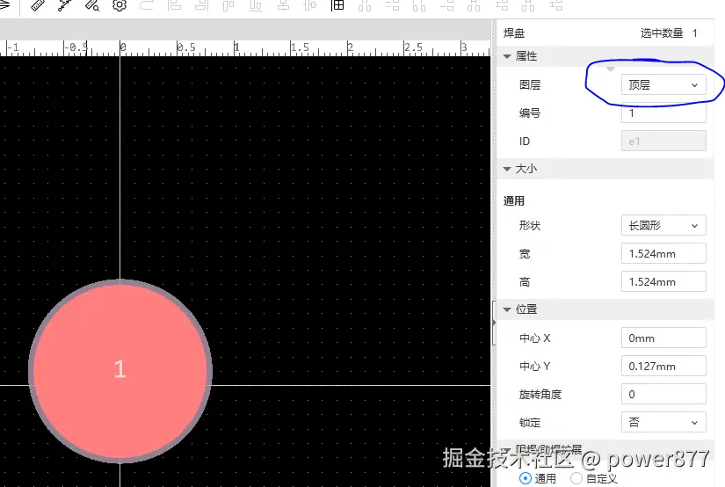Open the 形状 dropdown showing 长圆形

663,226
